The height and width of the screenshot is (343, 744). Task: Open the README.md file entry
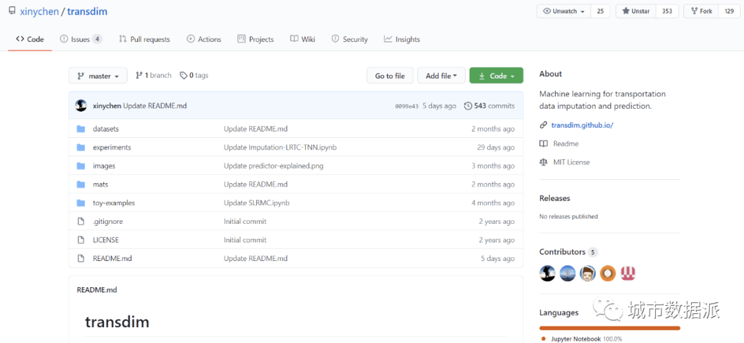click(112, 259)
